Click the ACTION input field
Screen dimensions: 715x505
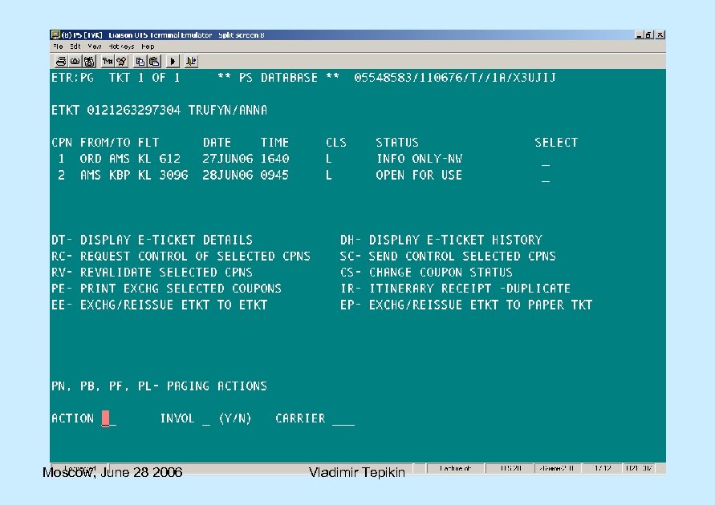(109, 418)
